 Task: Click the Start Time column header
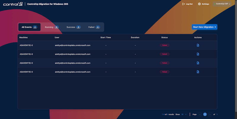(106, 37)
